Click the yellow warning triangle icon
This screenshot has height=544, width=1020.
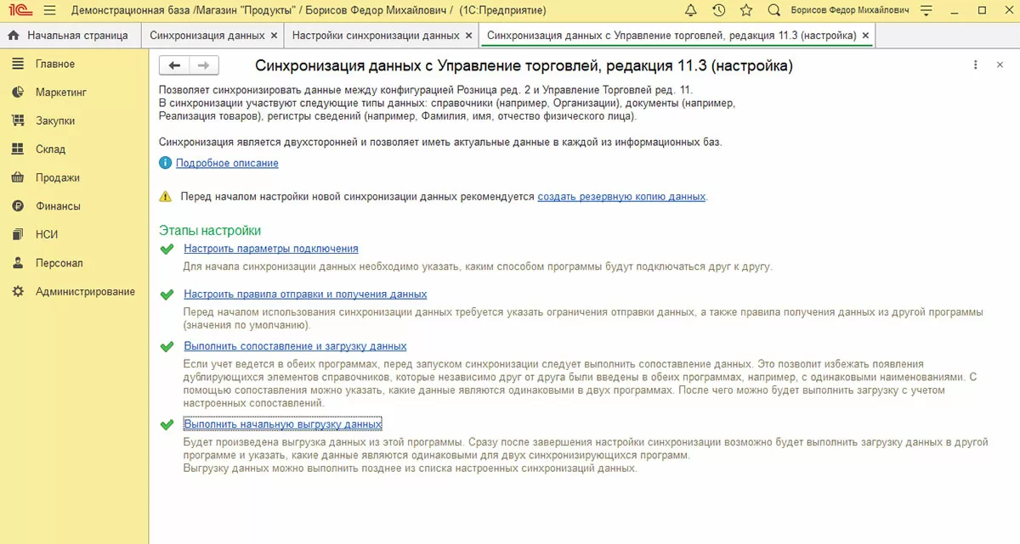pyautogui.click(x=165, y=197)
